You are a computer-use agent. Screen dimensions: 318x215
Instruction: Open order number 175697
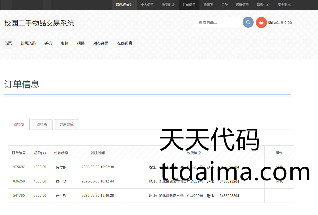tap(19, 167)
